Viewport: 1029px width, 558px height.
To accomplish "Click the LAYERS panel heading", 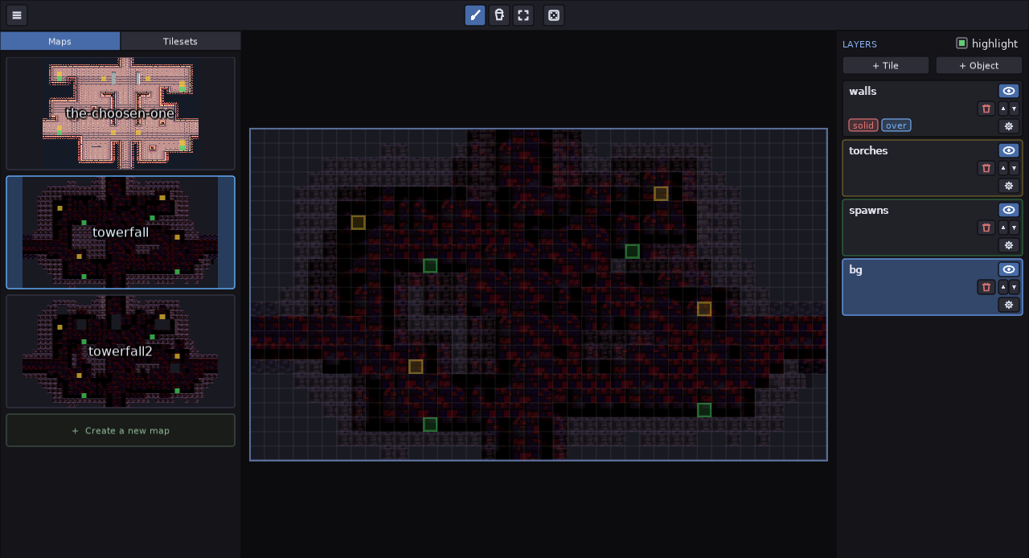I will (859, 44).
